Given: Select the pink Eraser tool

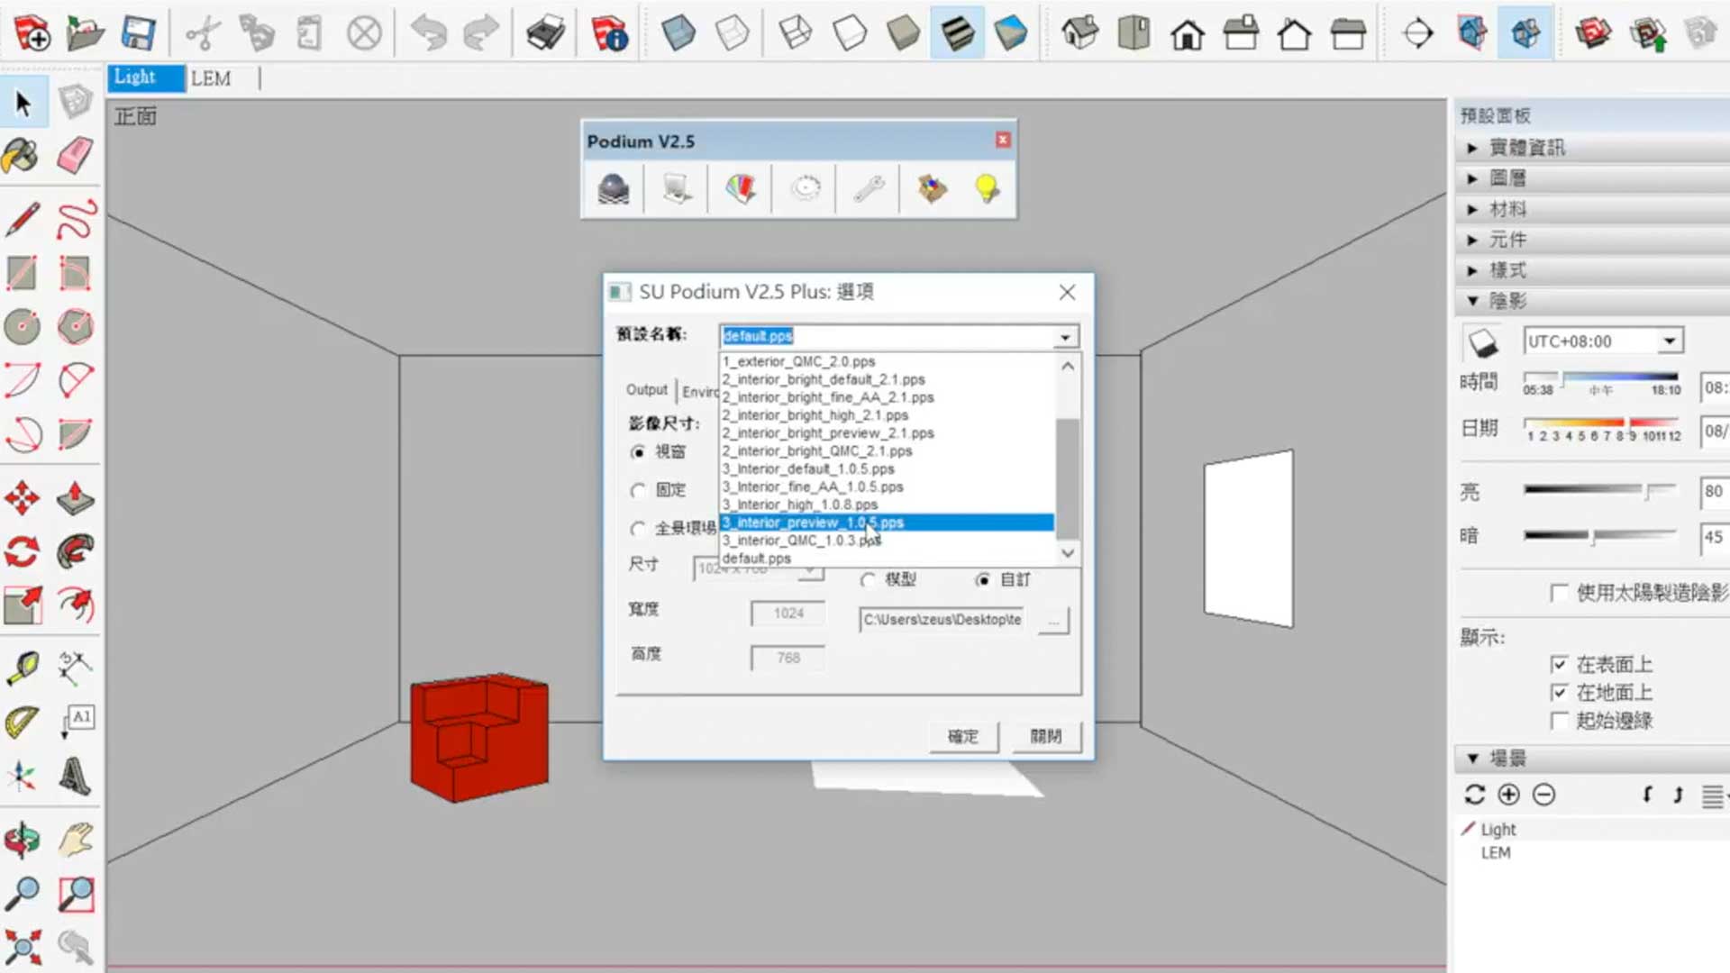Looking at the screenshot, I should click(76, 156).
